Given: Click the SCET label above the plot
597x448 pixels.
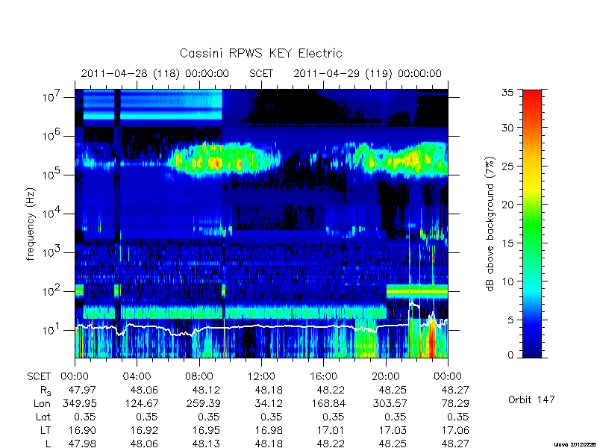Looking at the screenshot, I should (x=261, y=73).
